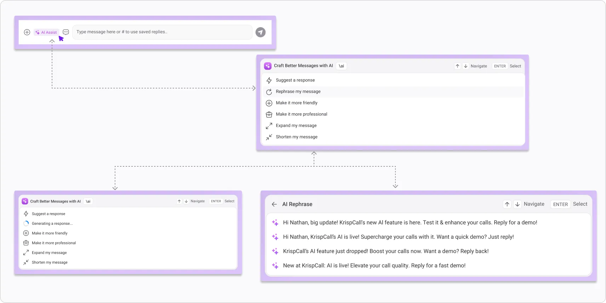
Task: Click ENTER key badge in upper AI panel
Action: coord(500,66)
